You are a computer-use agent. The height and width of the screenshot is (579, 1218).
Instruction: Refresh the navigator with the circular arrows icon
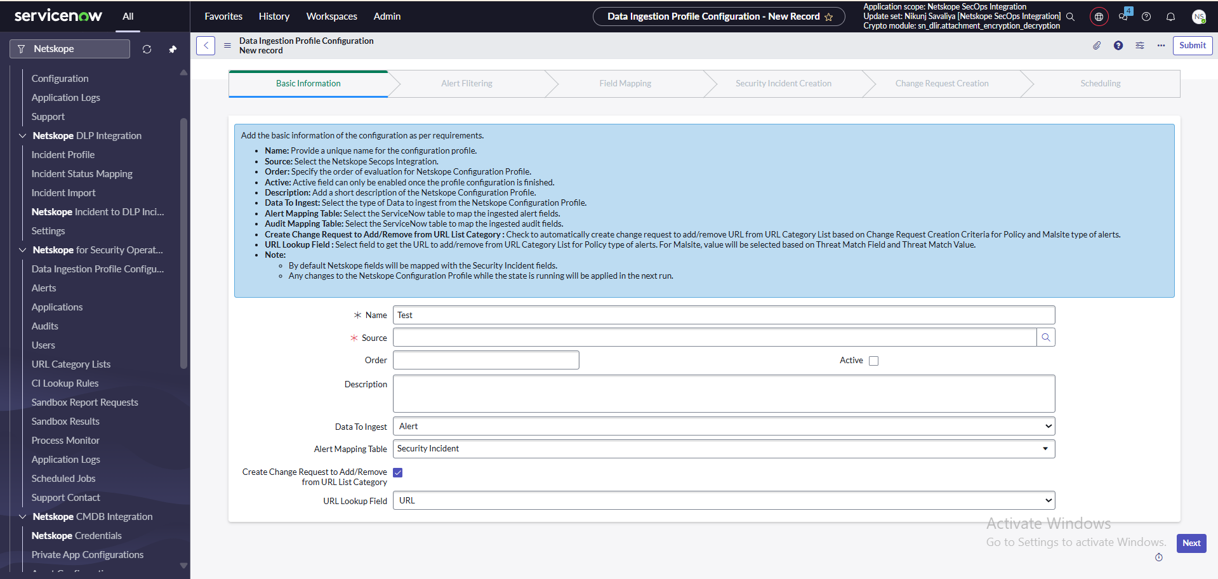pos(147,49)
